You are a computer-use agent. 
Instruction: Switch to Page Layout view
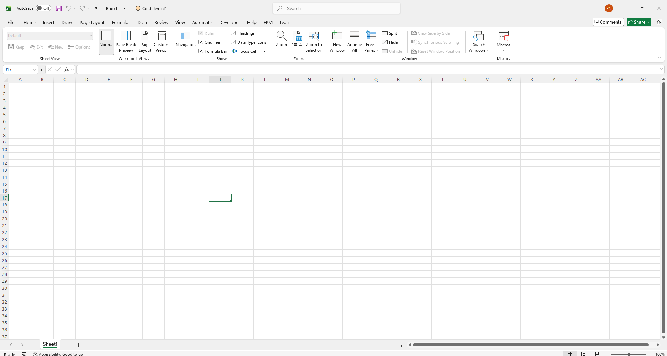(x=145, y=42)
